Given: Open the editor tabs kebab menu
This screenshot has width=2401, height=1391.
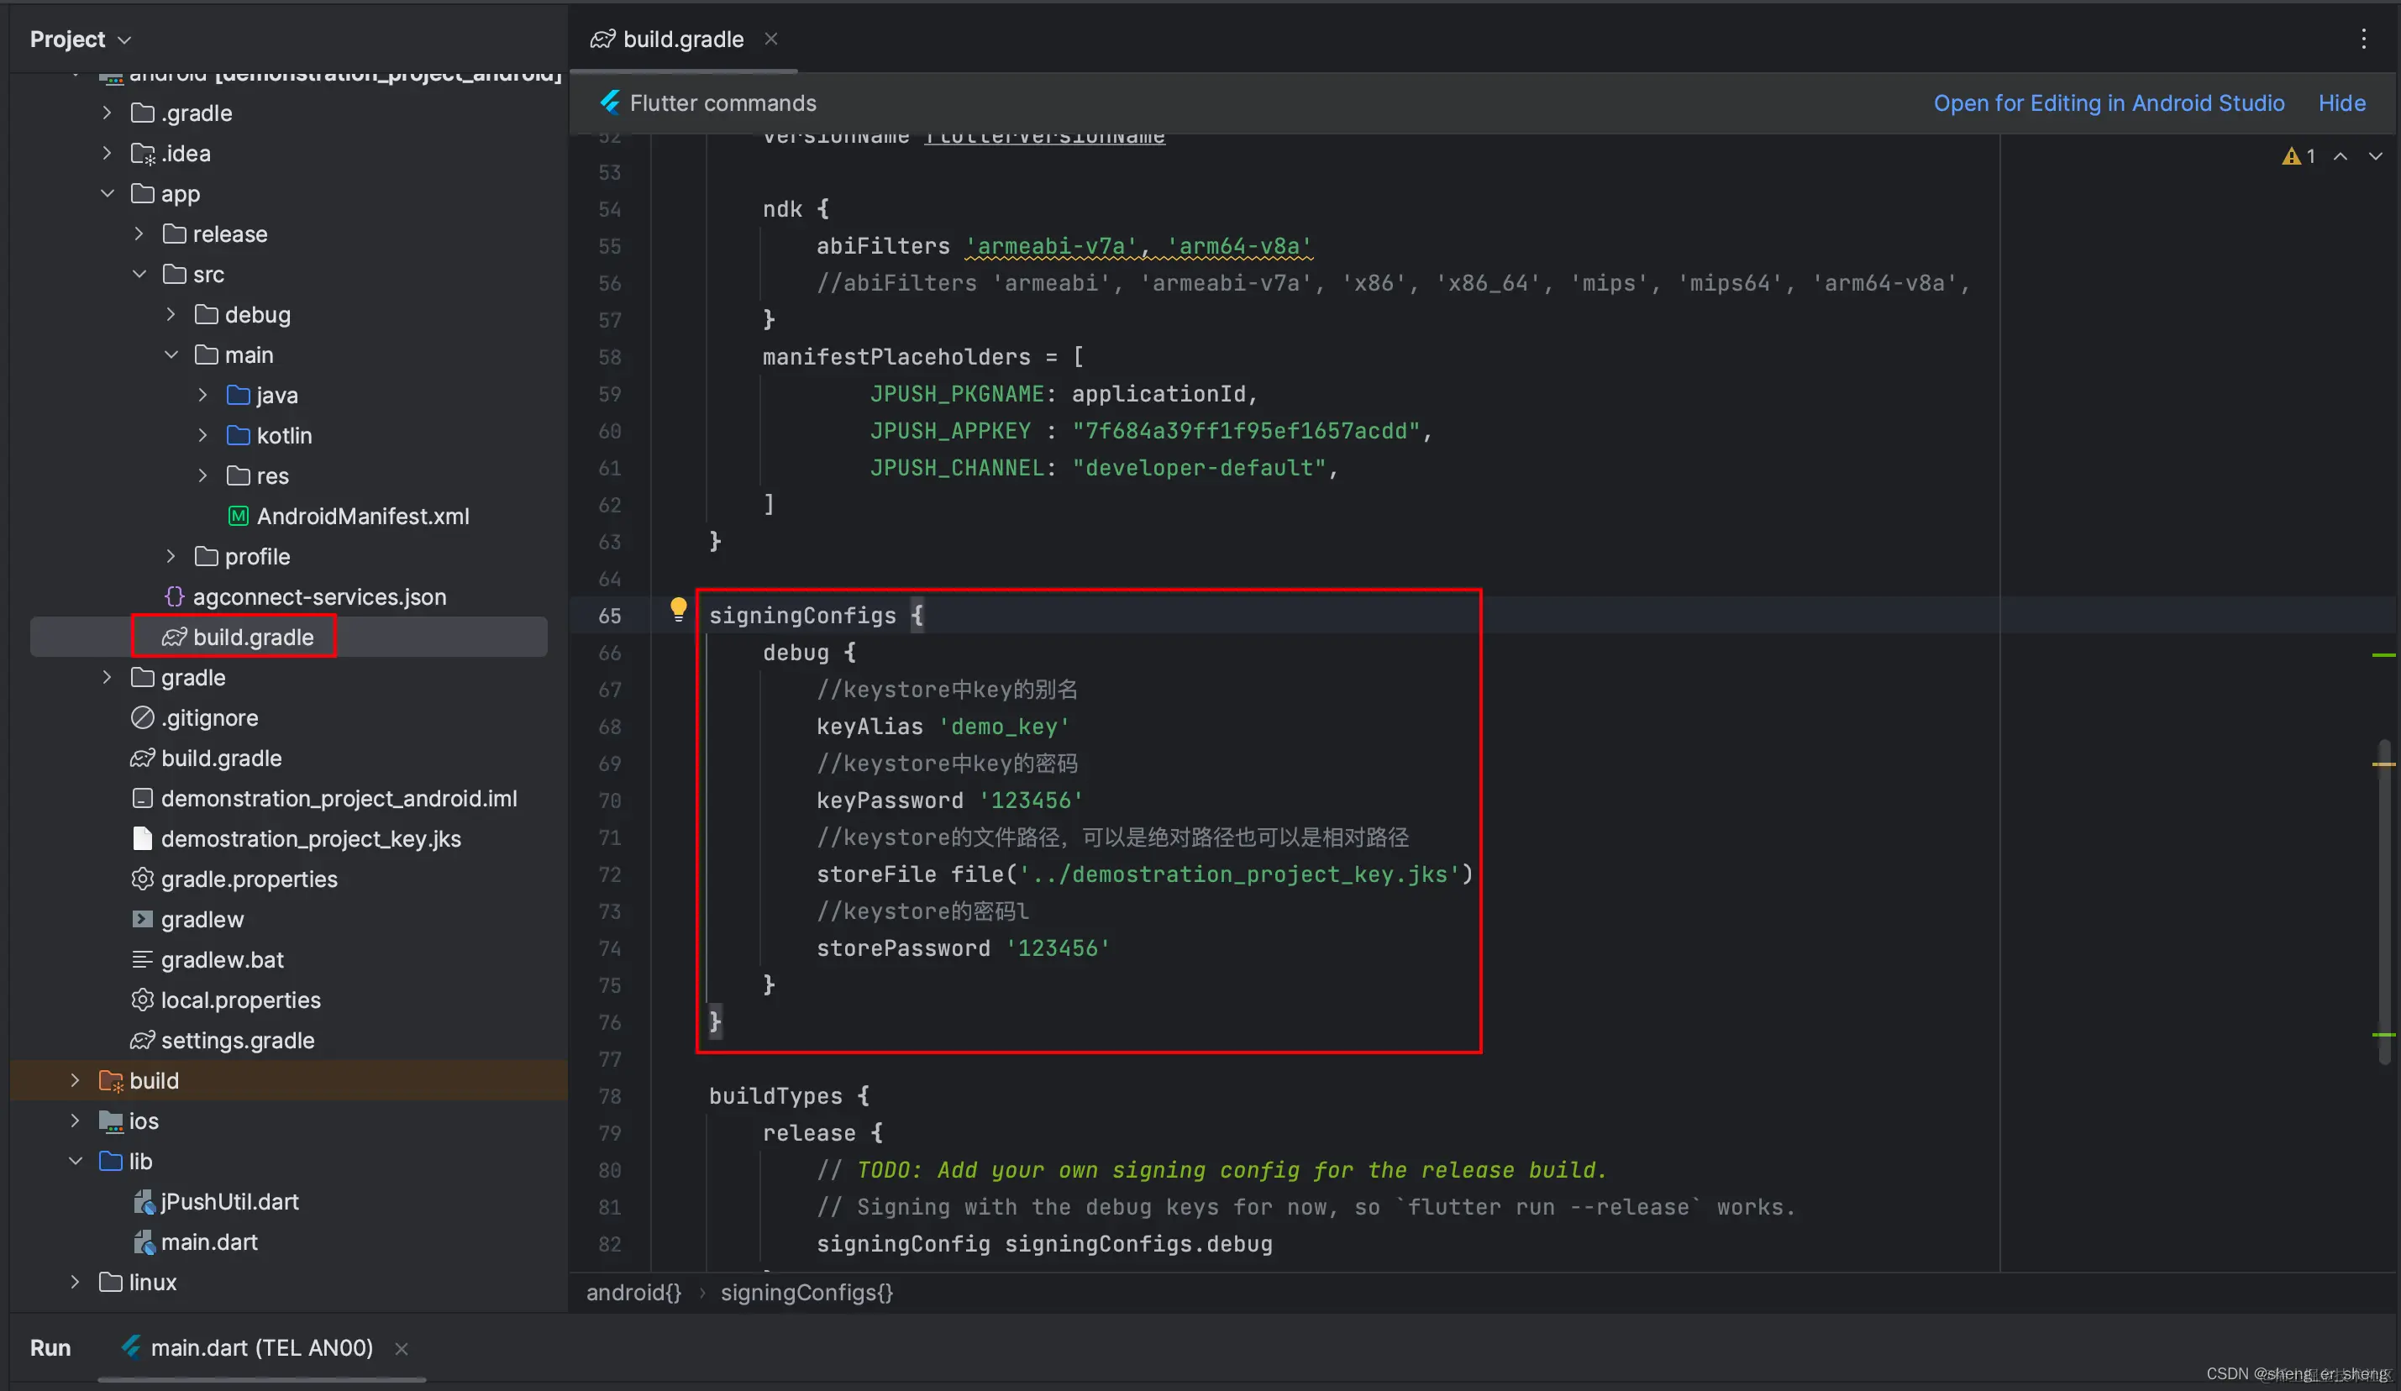Looking at the screenshot, I should (x=2363, y=39).
